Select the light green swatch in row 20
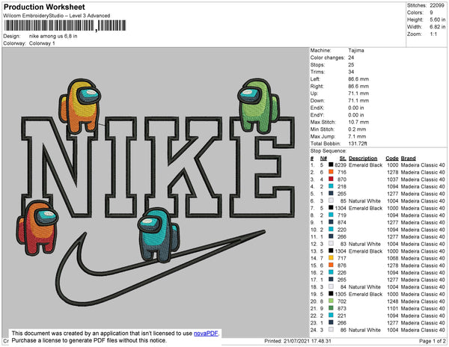This screenshot has width=449, height=347. coord(331,301)
